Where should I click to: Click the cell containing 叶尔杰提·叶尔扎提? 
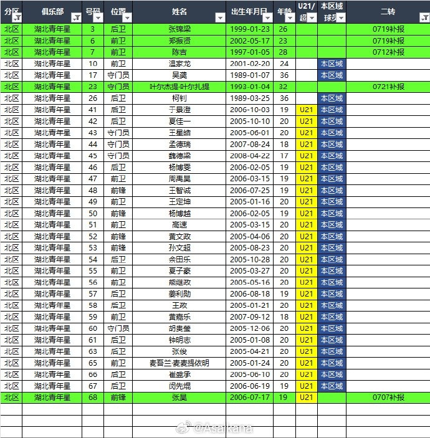[x=179, y=87]
